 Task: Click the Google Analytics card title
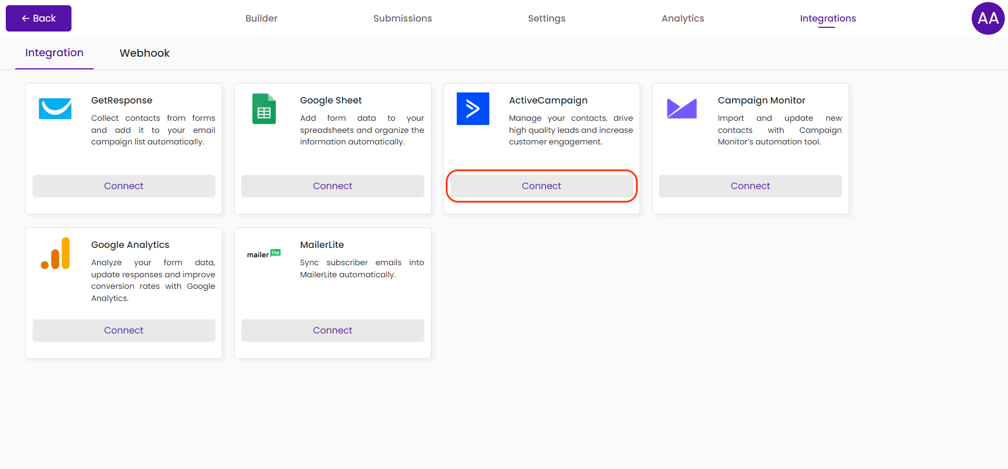click(130, 245)
